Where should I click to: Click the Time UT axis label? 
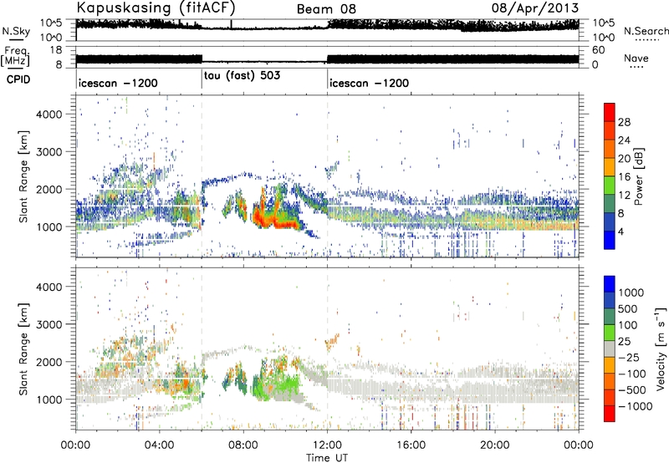tap(327, 458)
